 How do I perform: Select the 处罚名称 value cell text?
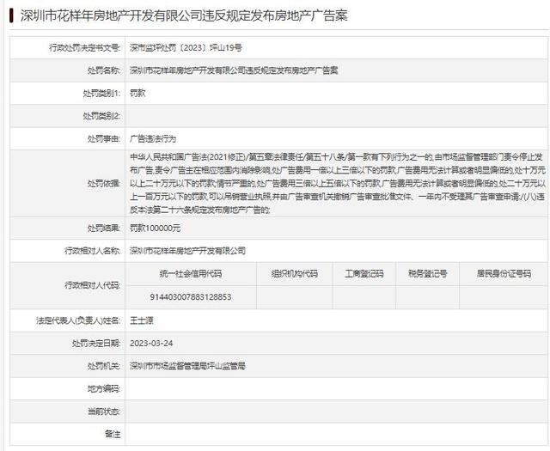click(234, 70)
